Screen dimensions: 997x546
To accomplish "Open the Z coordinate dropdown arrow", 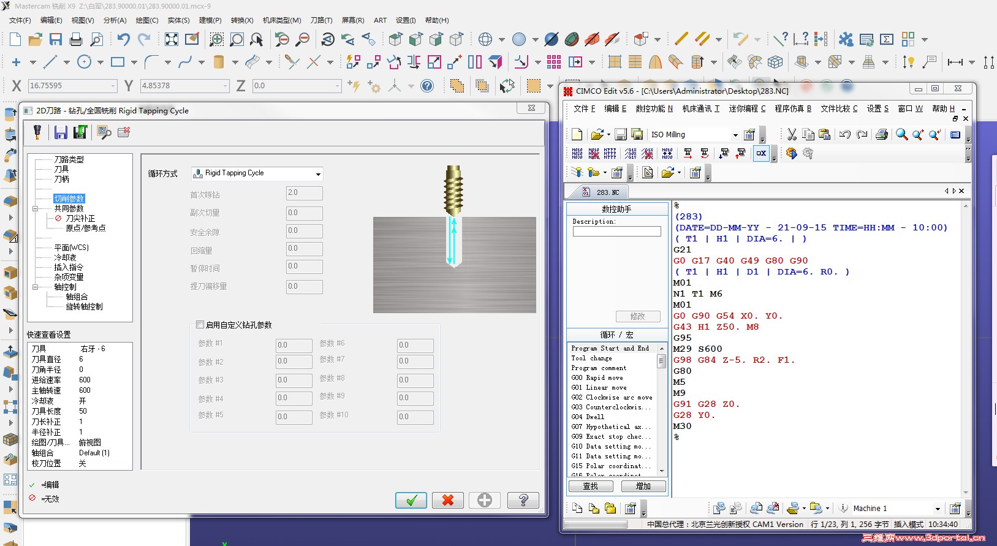I will pyautogui.click(x=338, y=86).
